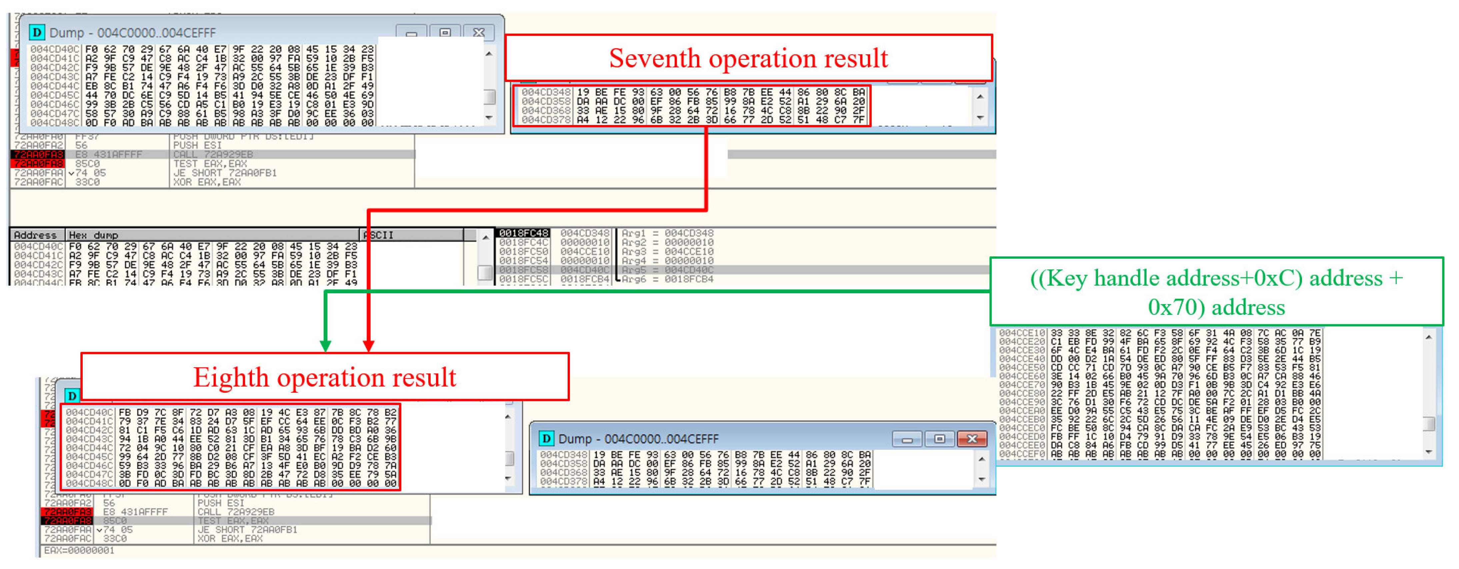Click scroll-down arrow in the 004CCE10 dump pane

coord(1429,451)
